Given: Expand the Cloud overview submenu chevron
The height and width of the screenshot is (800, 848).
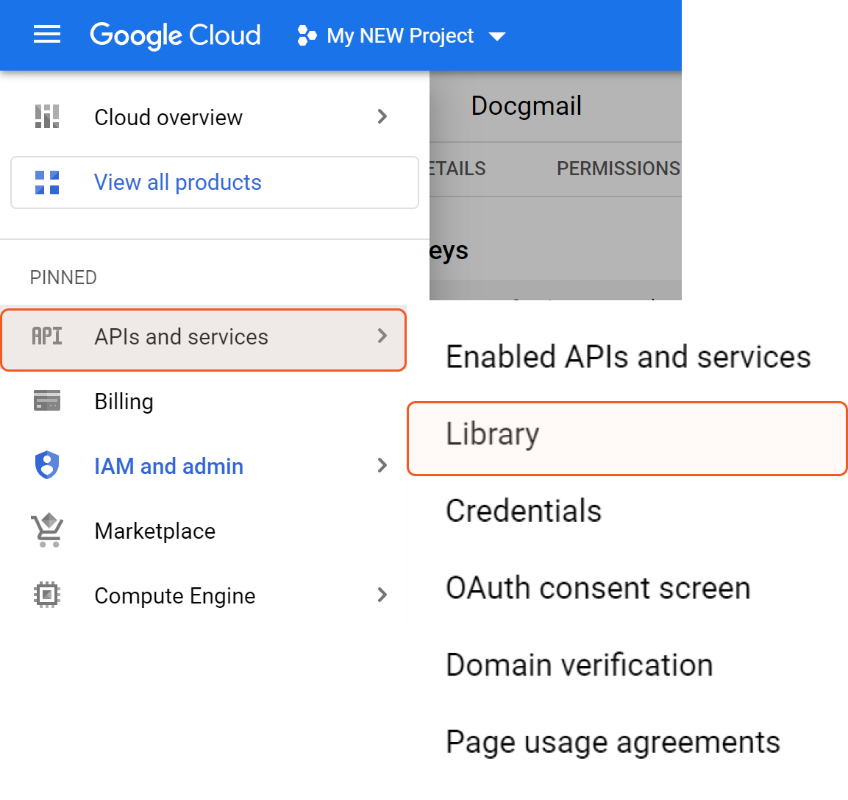Looking at the screenshot, I should click(382, 116).
